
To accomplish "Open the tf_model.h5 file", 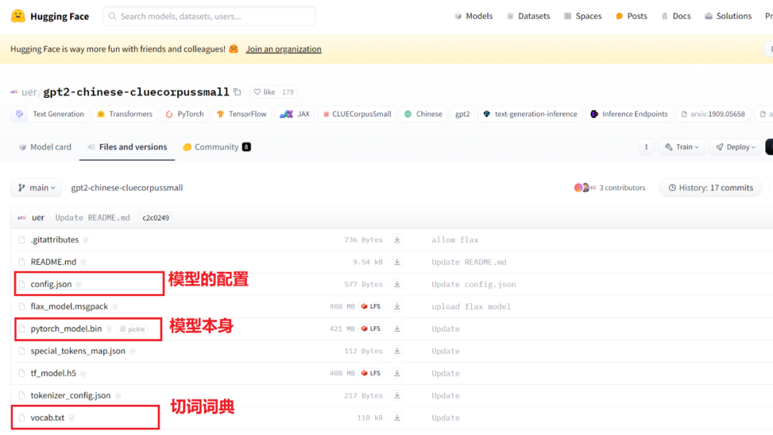I will coord(53,373).
